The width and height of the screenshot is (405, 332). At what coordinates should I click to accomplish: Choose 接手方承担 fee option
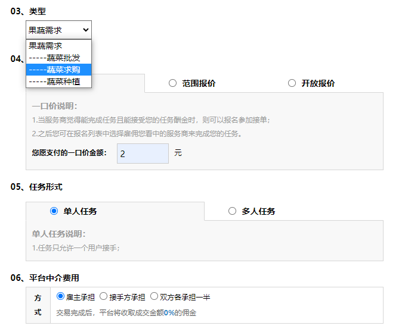coord(103,296)
